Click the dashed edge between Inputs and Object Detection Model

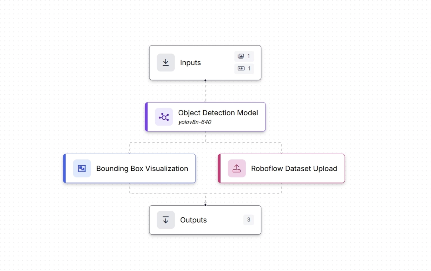205,91
